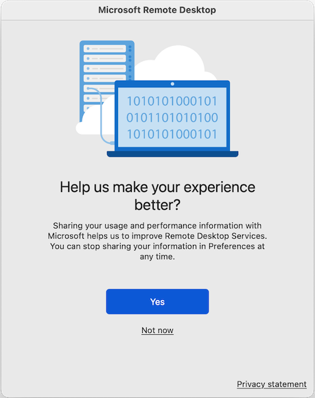This screenshot has width=315, height=398.
Task: Open the Privacy statement link
Action: coord(272,384)
